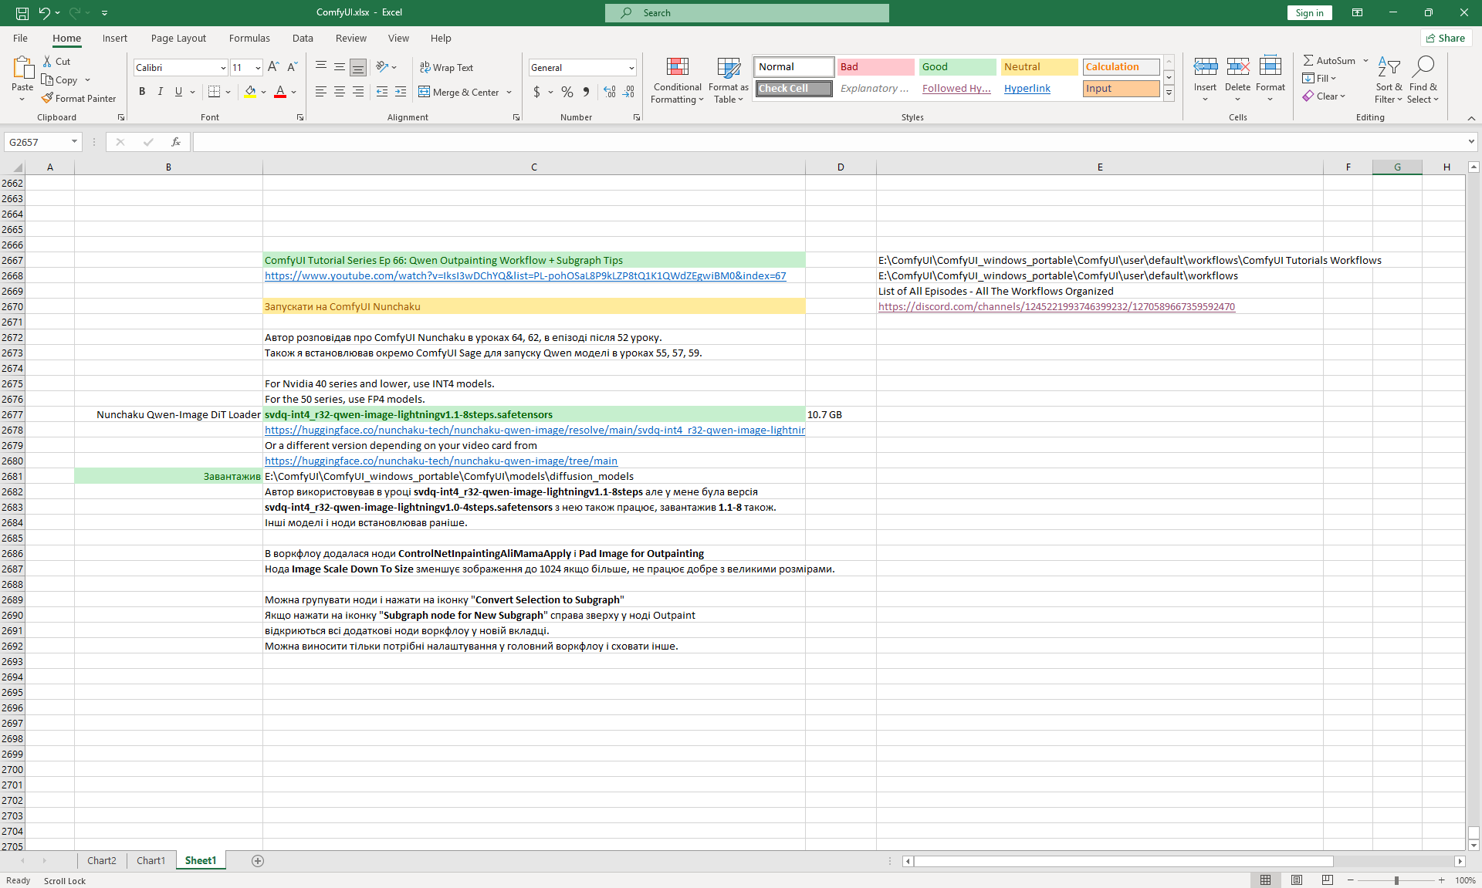Click the Find & Select magnifier icon
The height and width of the screenshot is (888, 1482).
pos(1423,66)
